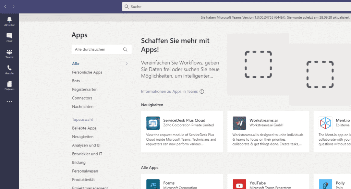Click the info icon next to Informationen link

(202, 91)
